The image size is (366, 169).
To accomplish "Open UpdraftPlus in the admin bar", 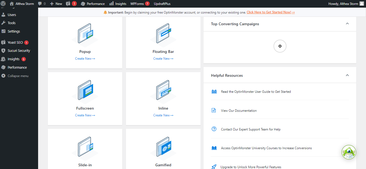I will click(x=162, y=4).
